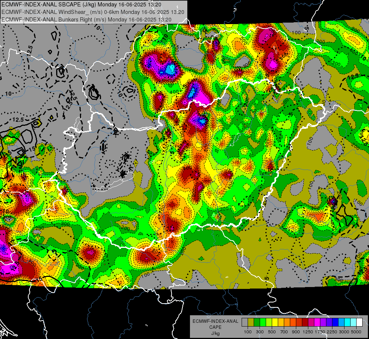Image resolution: width=369 pixels, height=339 pixels.
Task: Click the legend value 5000
Action: pyautogui.click(x=356, y=332)
